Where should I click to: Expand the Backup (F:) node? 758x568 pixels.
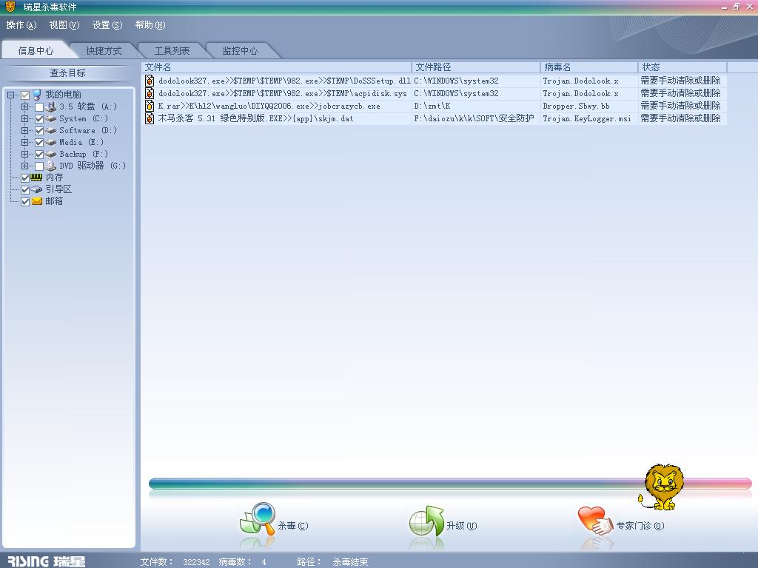(x=24, y=155)
